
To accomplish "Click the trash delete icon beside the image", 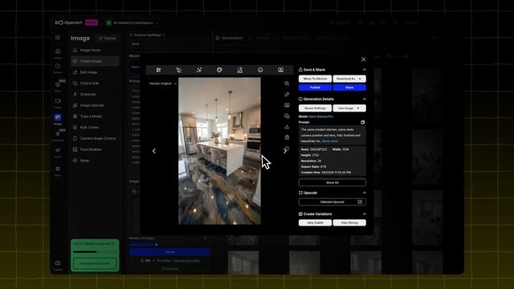I will [287, 137].
